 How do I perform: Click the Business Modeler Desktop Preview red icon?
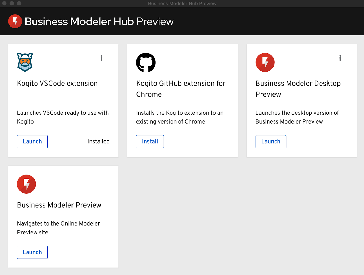265,62
